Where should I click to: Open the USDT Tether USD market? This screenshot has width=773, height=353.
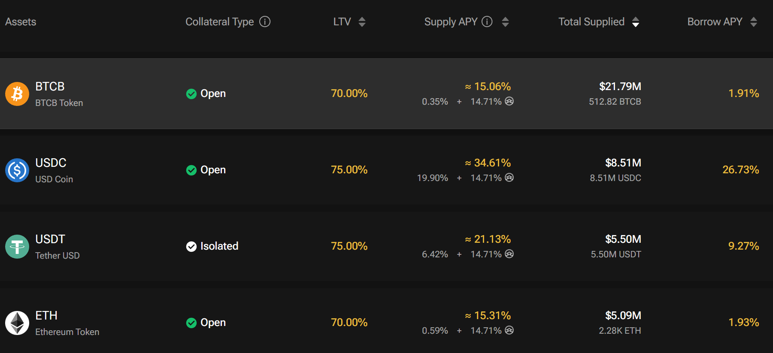[x=386, y=246]
